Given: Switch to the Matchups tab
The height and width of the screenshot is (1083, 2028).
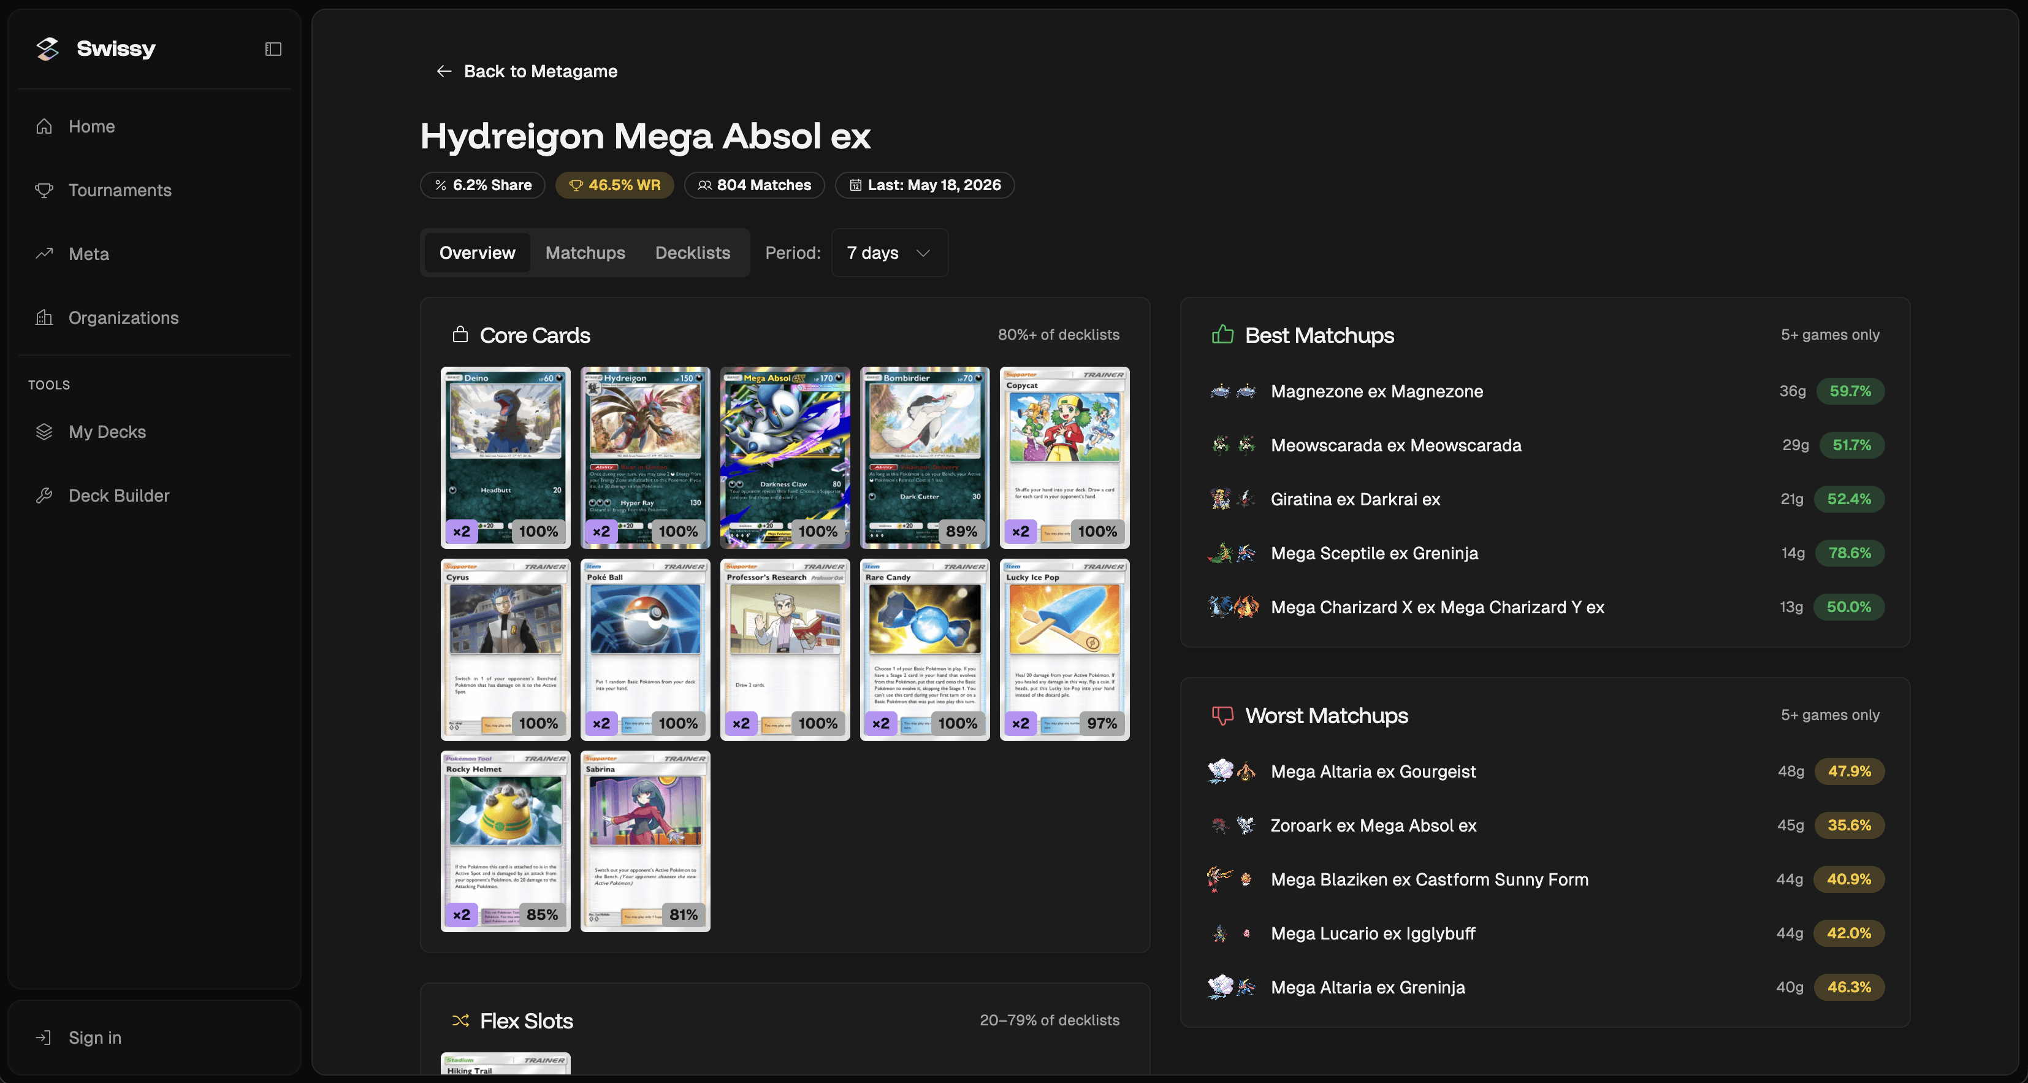Looking at the screenshot, I should click(585, 253).
